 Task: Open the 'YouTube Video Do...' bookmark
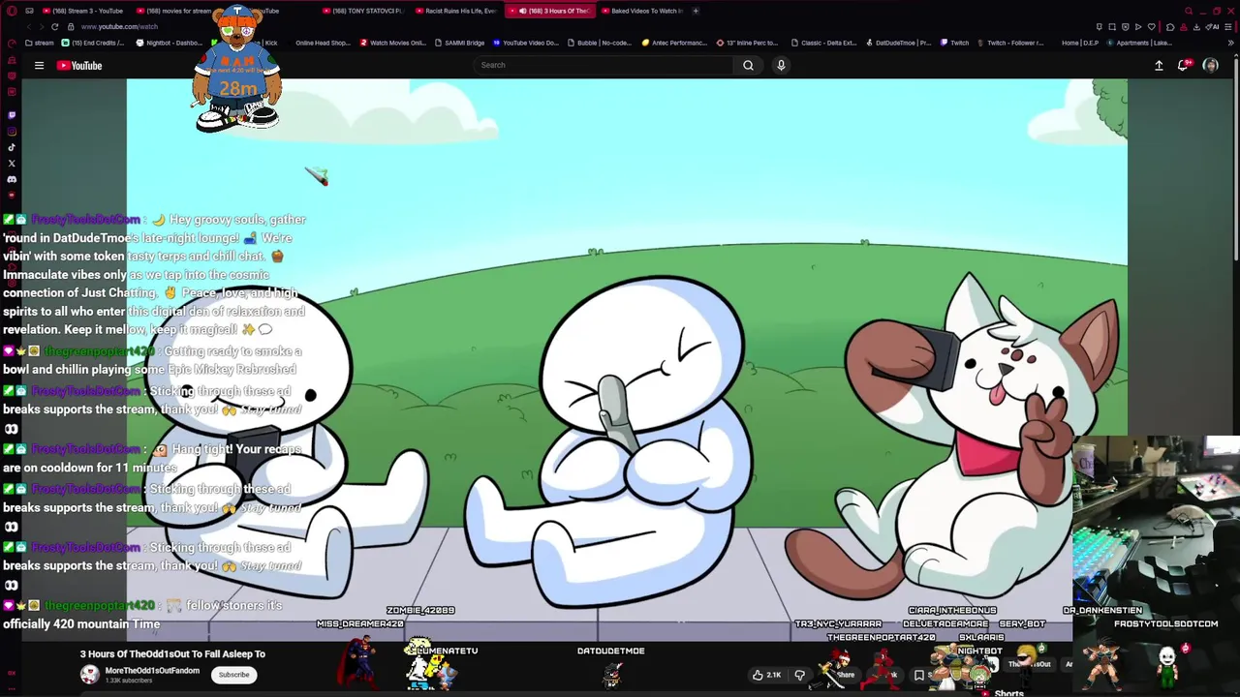point(526,43)
